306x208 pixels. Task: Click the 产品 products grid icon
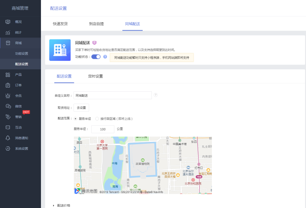(x=8, y=75)
